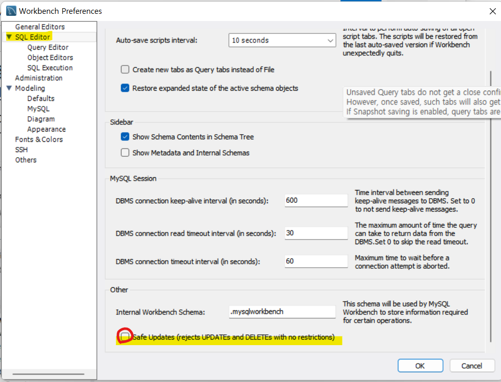Click the 'Auto-save scripts interval:' label
501x382 pixels.
click(156, 40)
